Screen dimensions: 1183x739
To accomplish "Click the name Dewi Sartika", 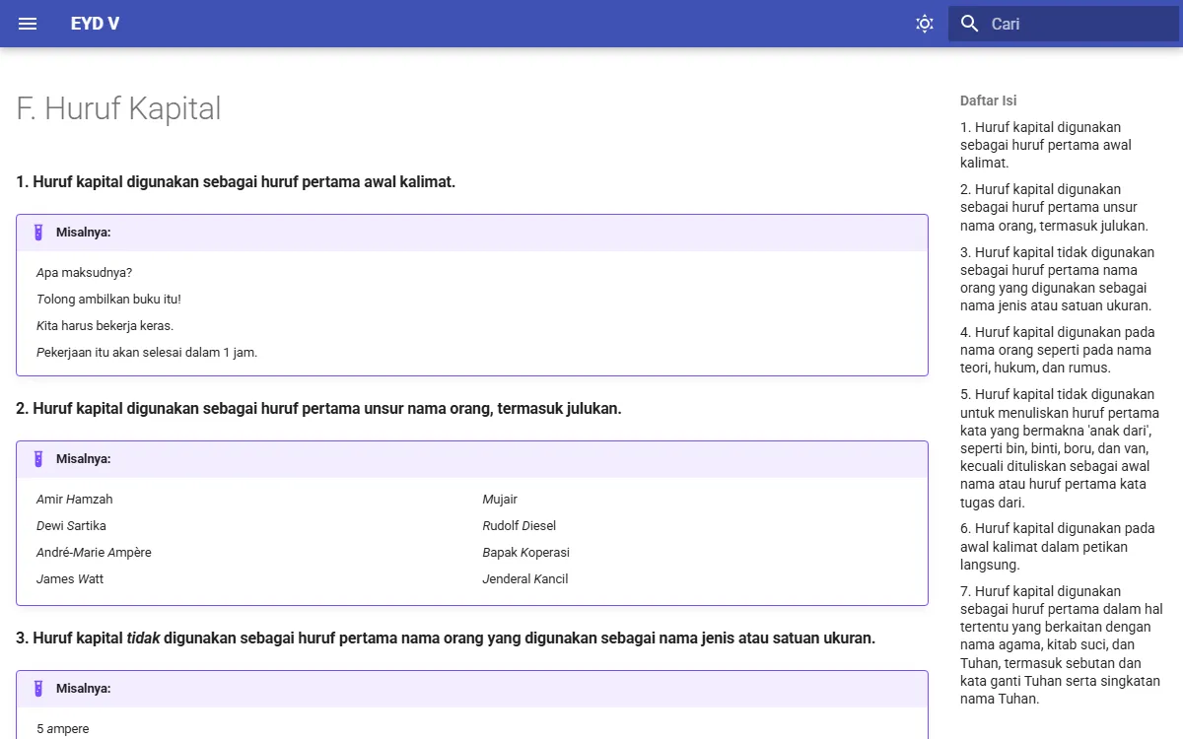I will (71, 526).
